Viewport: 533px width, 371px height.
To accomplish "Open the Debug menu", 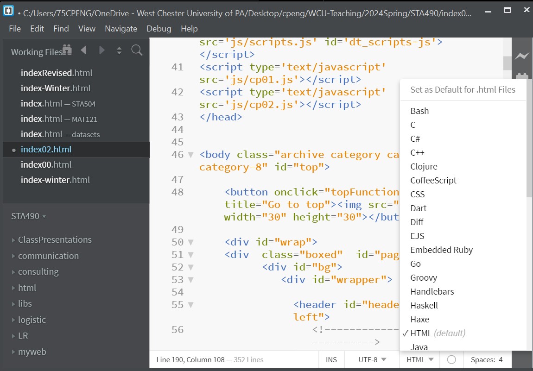I will pyautogui.click(x=159, y=29).
